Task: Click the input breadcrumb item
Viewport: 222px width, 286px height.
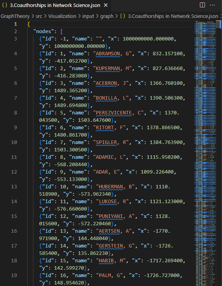Action: (x=88, y=16)
